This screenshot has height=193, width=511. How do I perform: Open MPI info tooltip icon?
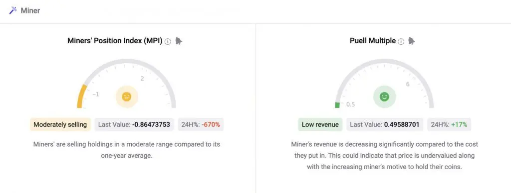pyautogui.click(x=168, y=42)
